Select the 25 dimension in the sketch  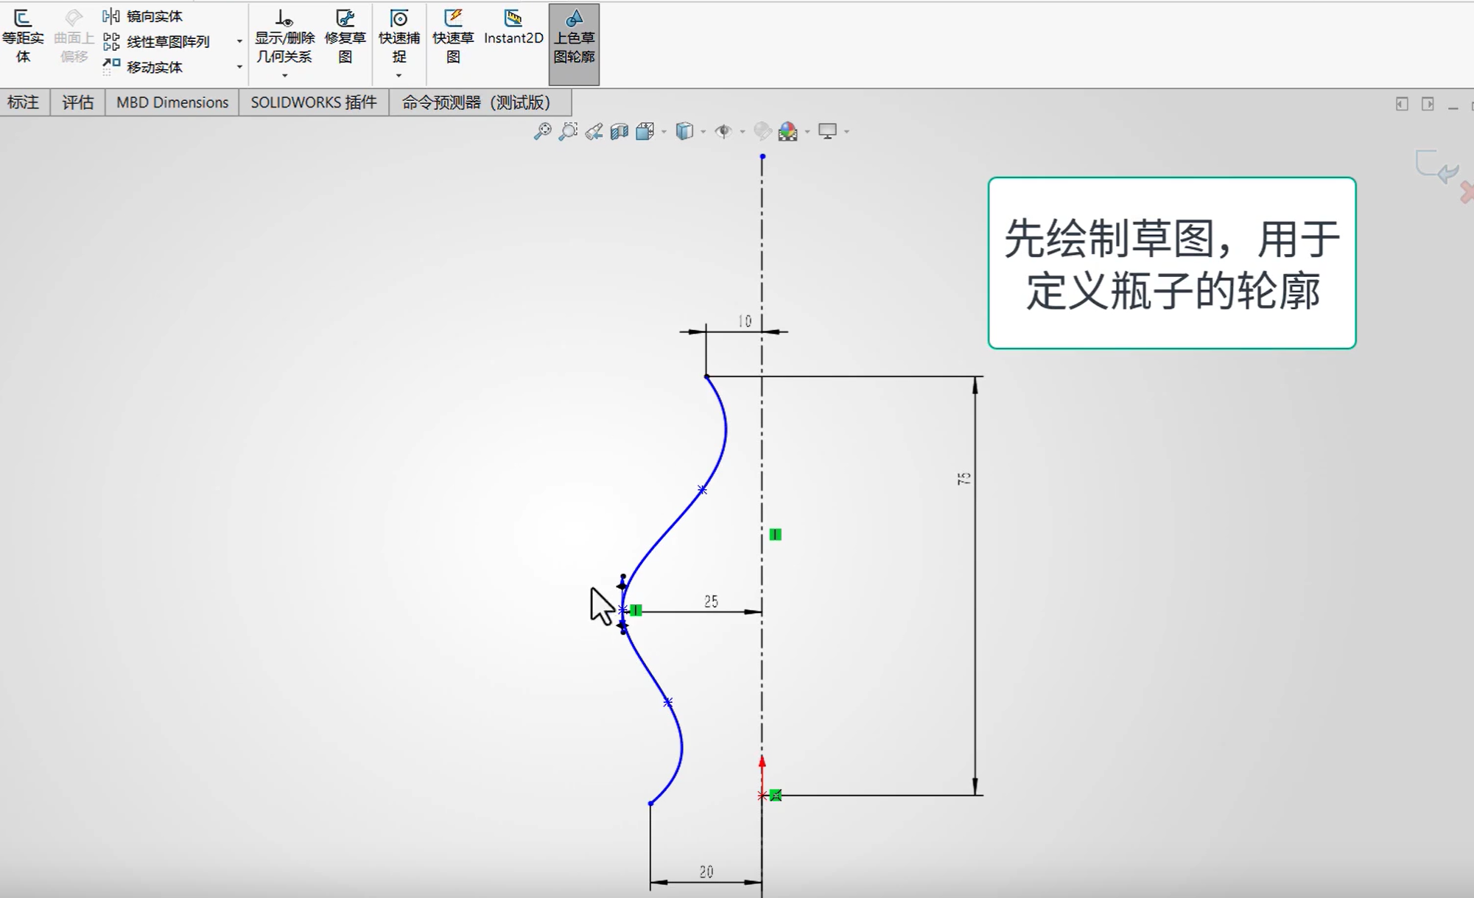tap(710, 601)
